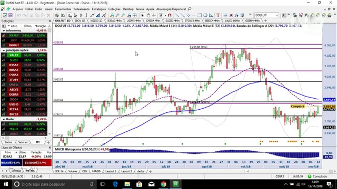Click the Compra 5 order label on chart
Viewport: 337px width, 189px height.
click(298, 106)
